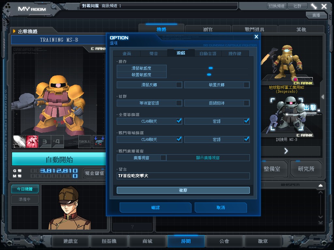Uncheck 密語 under 戰鬥領域篩選
Viewport: 334px width, 250px height.
pyautogui.click(x=247, y=139)
